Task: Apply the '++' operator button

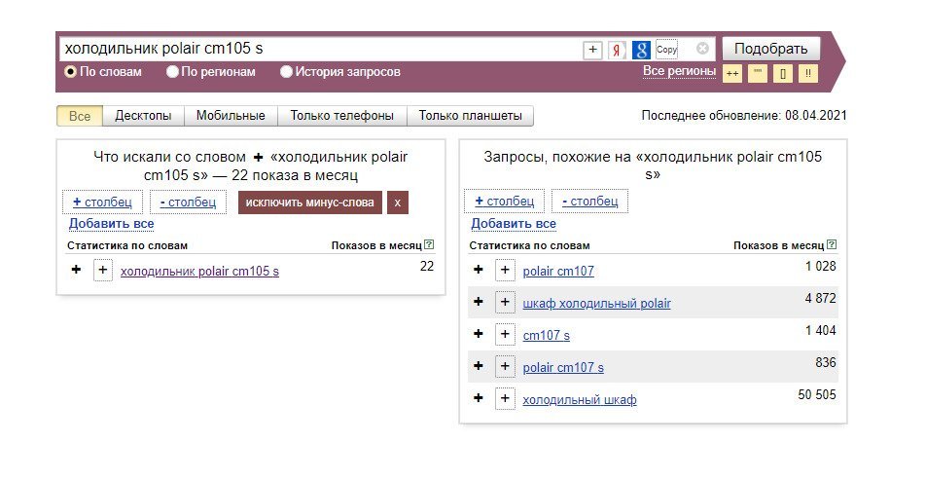Action: coord(732,74)
